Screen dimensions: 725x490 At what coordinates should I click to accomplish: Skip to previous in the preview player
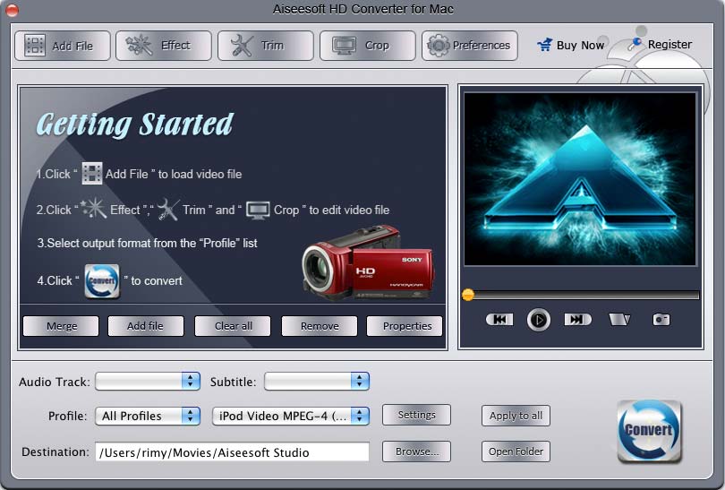(499, 319)
